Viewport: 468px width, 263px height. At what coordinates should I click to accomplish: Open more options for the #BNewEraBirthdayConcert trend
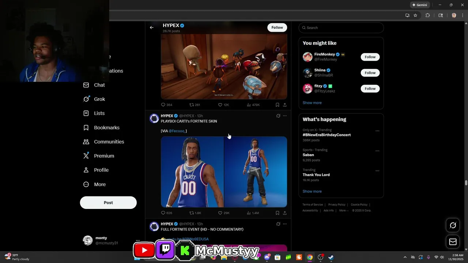click(x=377, y=131)
